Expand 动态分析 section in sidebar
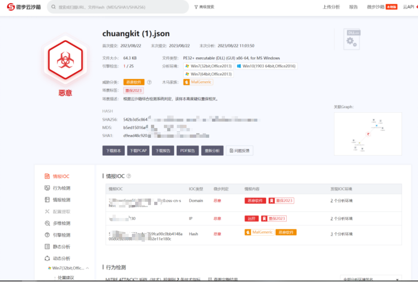Screen dimensions: 418x282 click(x=61, y=258)
